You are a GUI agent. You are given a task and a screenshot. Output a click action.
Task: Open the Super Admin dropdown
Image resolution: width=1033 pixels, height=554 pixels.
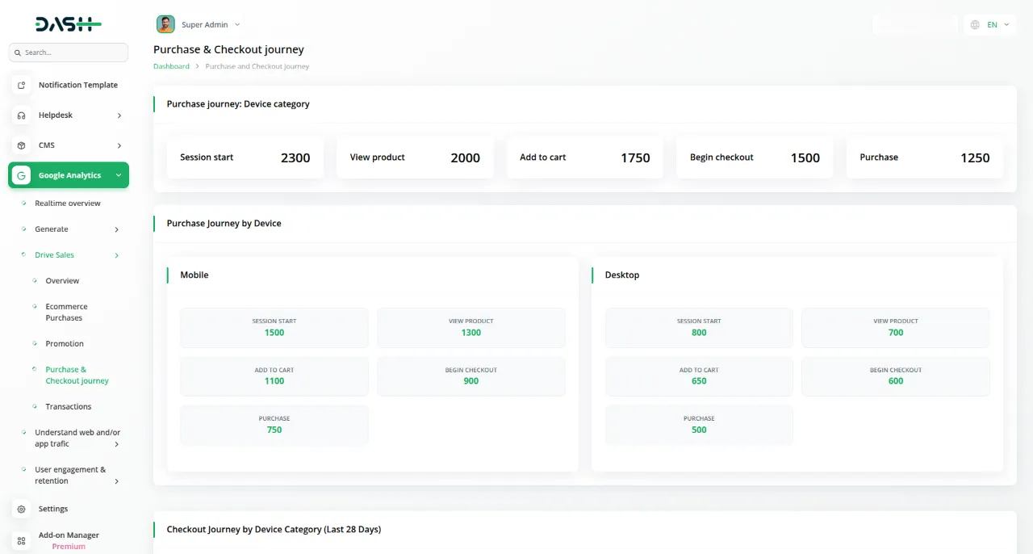tap(236, 24)
